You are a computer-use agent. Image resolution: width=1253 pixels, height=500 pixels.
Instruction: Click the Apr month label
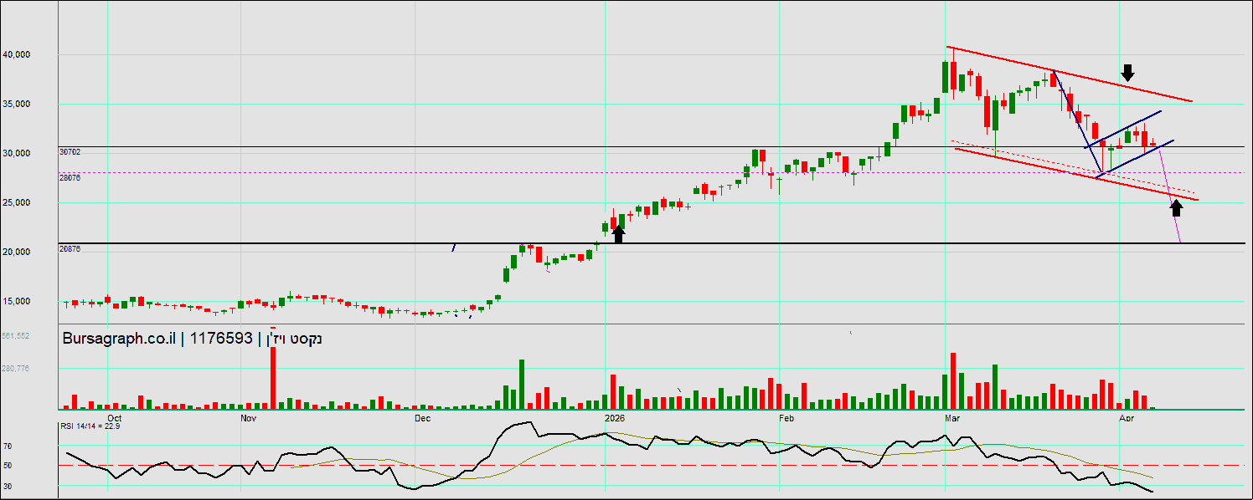pos(1127,416)
